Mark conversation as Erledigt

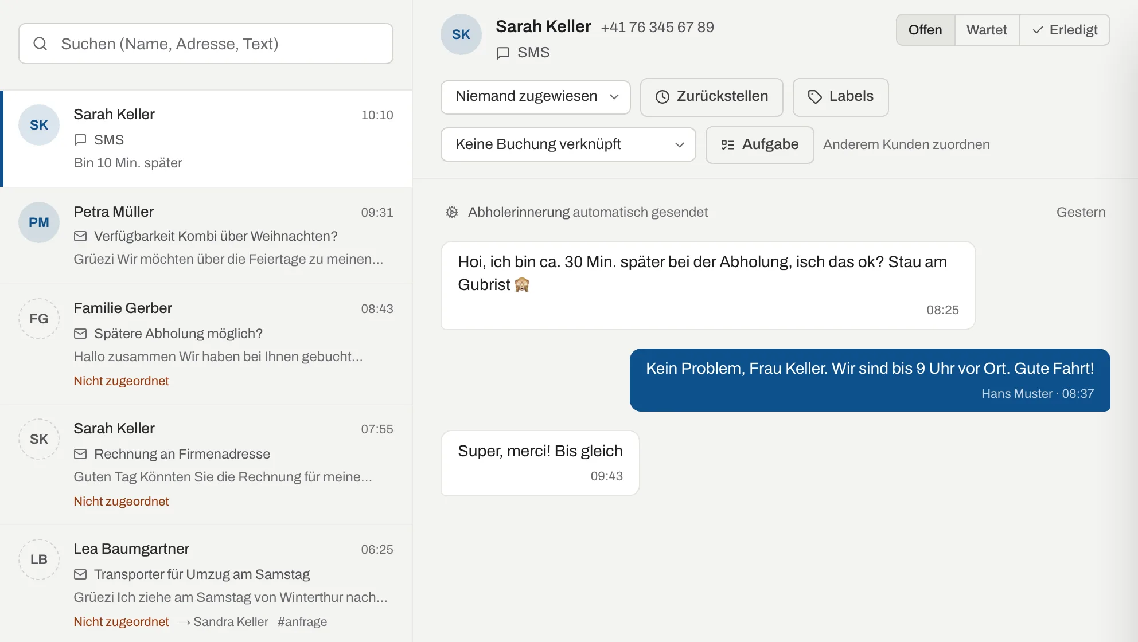[1065, 30]
